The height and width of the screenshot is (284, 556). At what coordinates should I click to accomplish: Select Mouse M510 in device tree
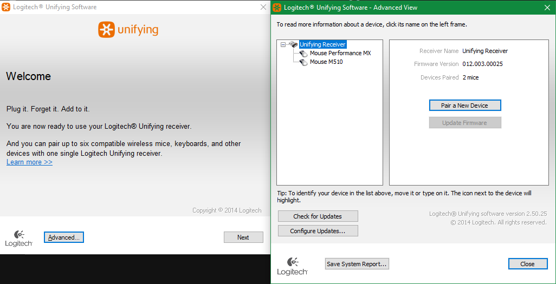pos(326,62)
